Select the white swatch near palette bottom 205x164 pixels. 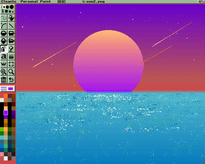(6, 158)
